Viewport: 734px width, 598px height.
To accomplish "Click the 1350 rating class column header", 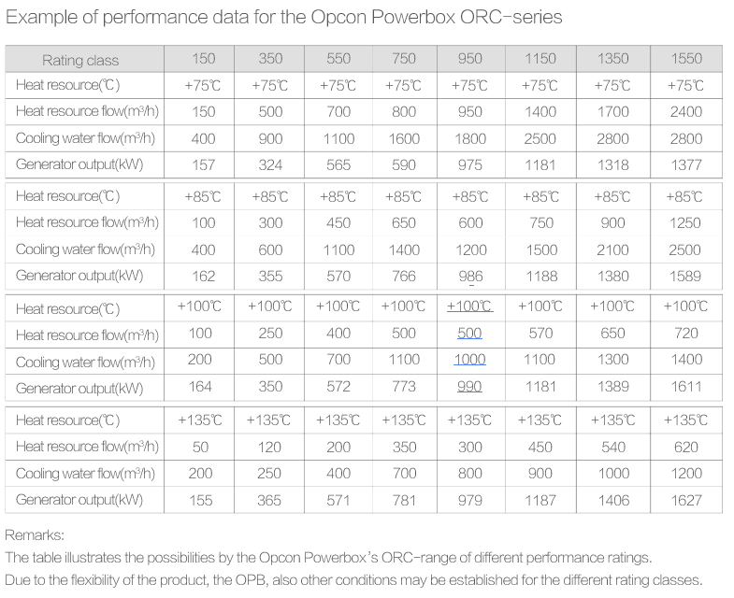I will click(x=613, y=59).
